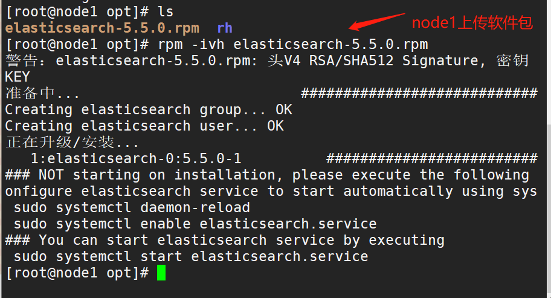Screen dimensions: 551x298
Task: Click the '### NOT starting on installation' line
Action: pos(267,175)
